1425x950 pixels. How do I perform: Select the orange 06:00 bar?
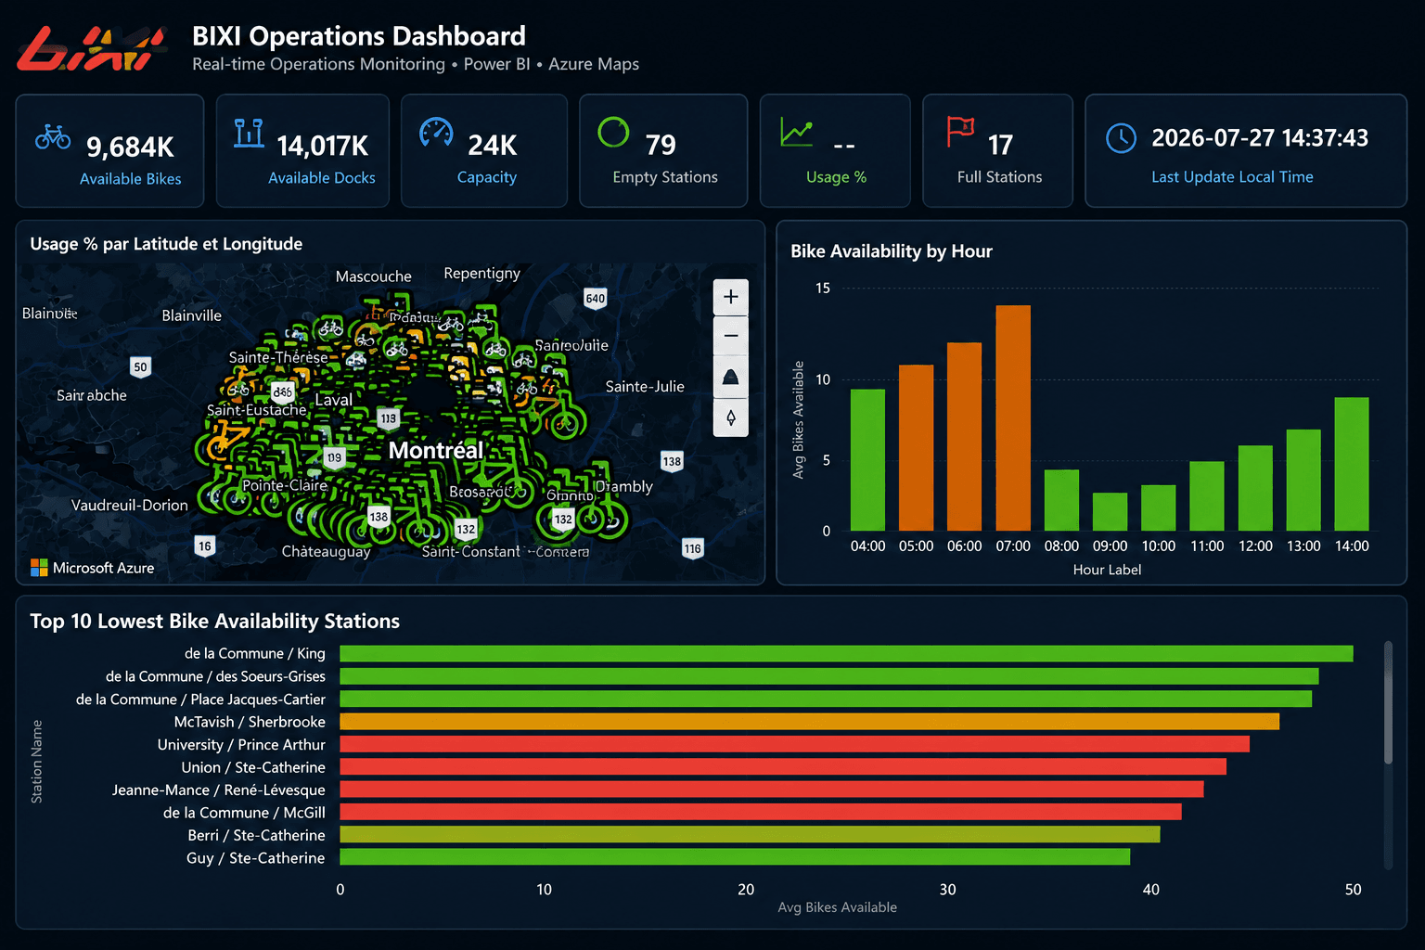[x=964, y=437]
